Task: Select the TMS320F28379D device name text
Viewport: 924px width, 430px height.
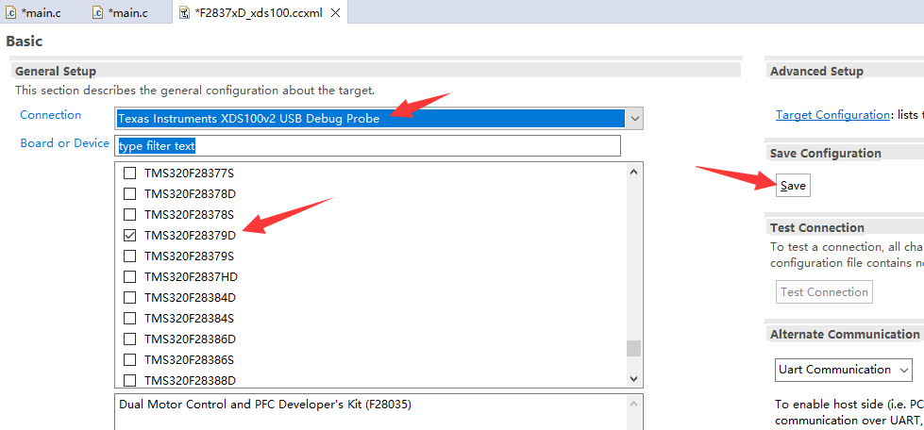Action: coord(190,236)
